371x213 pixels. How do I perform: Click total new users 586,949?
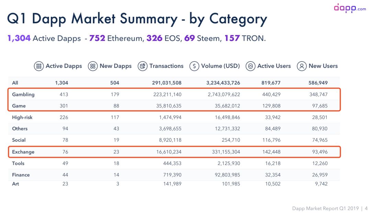coord(318,83)
